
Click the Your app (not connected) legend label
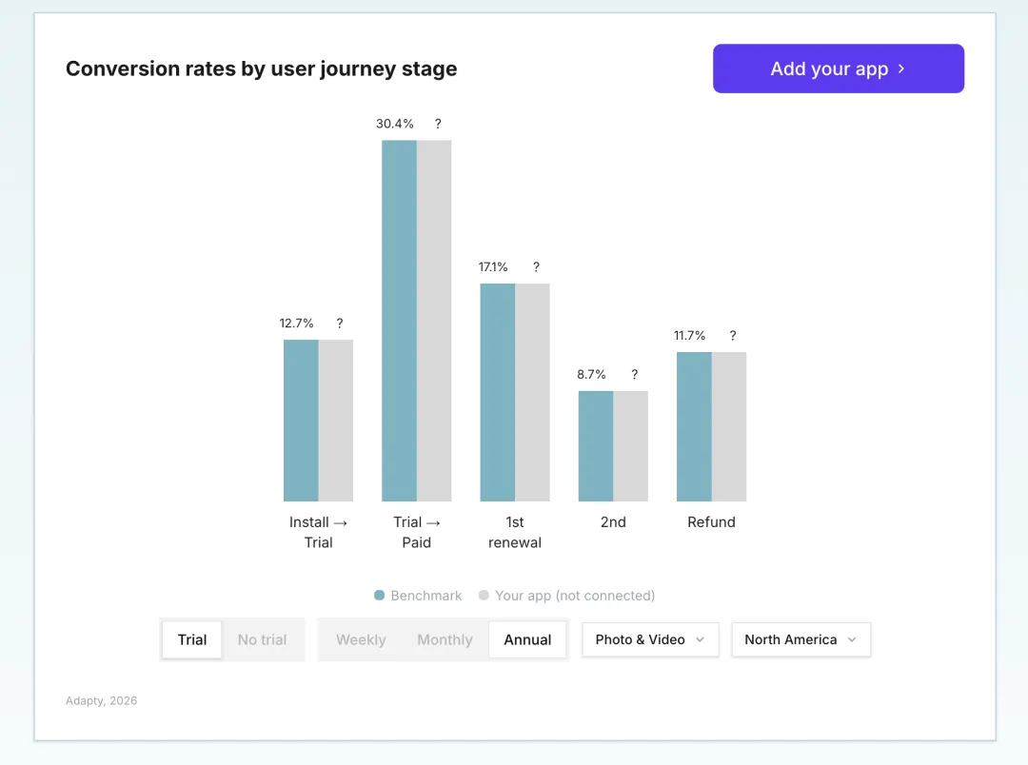(x=575, y=596)
